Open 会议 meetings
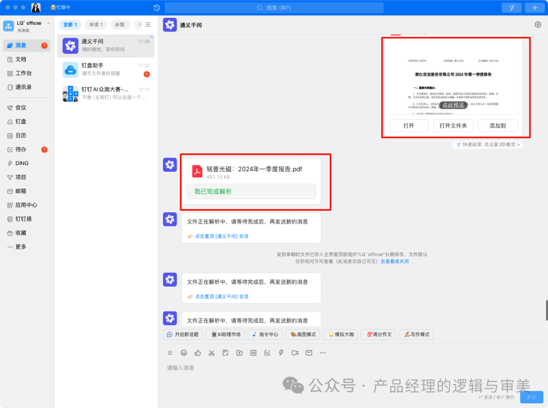 coord(17,107)
